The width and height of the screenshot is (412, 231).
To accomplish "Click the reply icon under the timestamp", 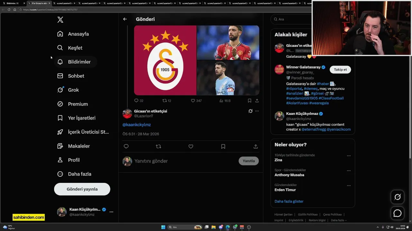I will click(x=126, y=146).
